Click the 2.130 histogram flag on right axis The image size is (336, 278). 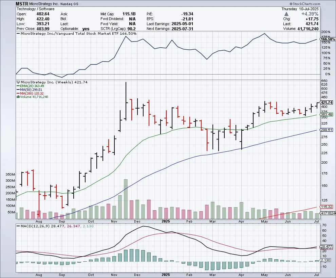(x=326, y=260)
